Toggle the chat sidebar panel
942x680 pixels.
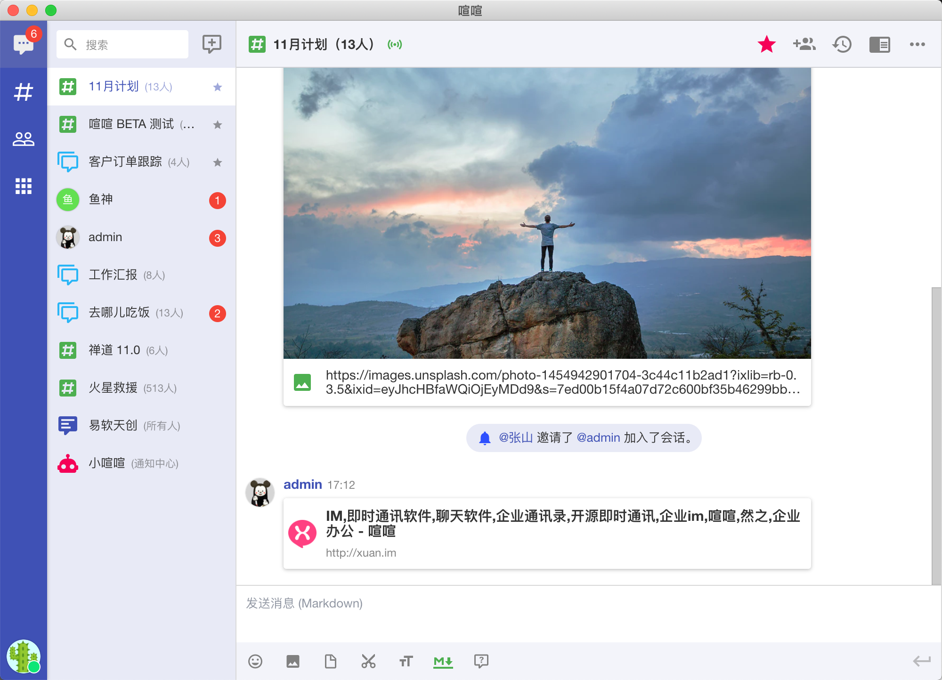pyautogui.click(x=880, y=45)
